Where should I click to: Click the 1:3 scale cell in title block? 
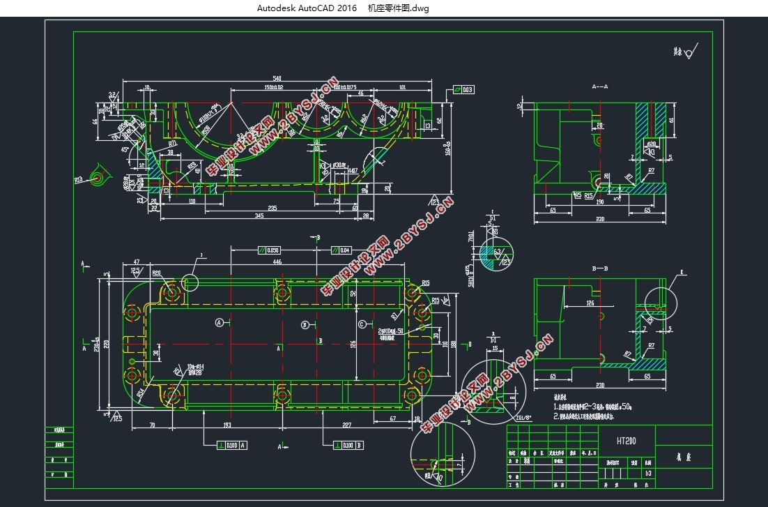click(x=648, y=474)
